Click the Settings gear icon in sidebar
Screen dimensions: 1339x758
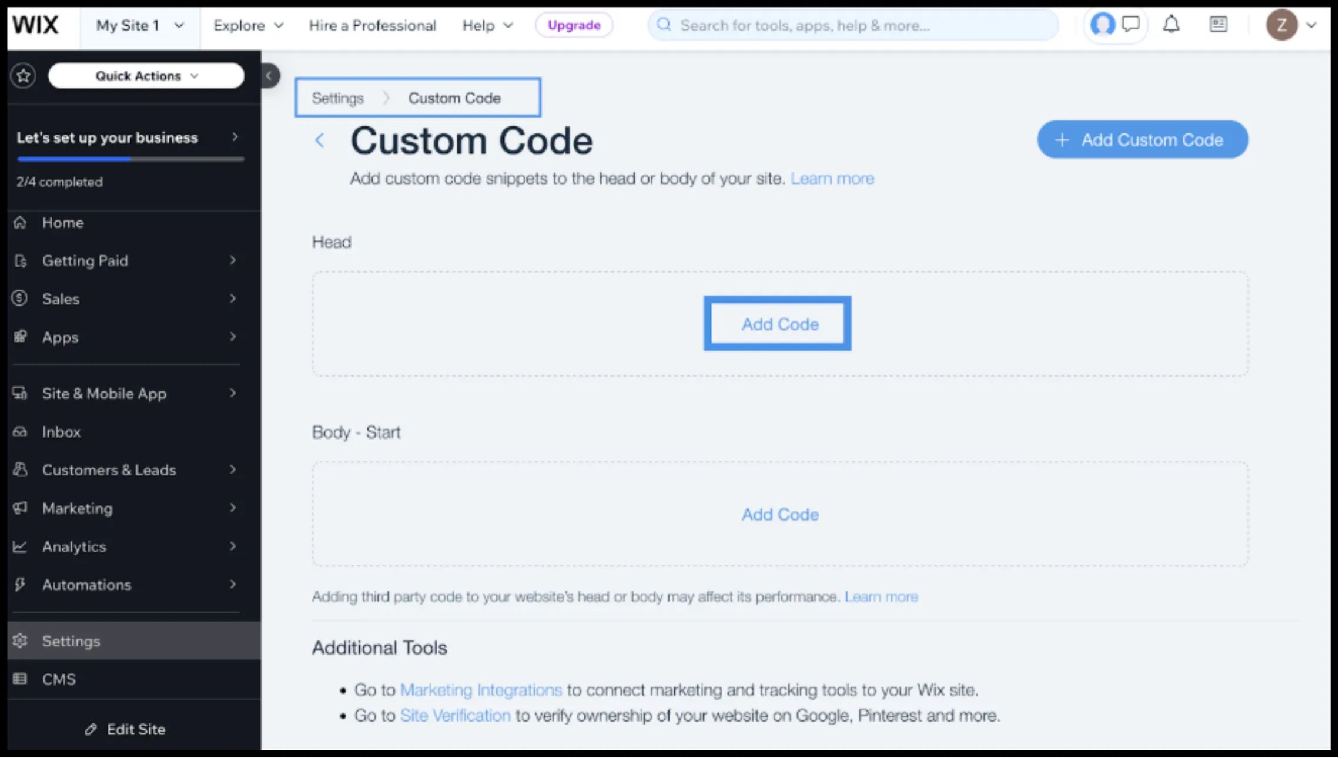click(20, 640)
